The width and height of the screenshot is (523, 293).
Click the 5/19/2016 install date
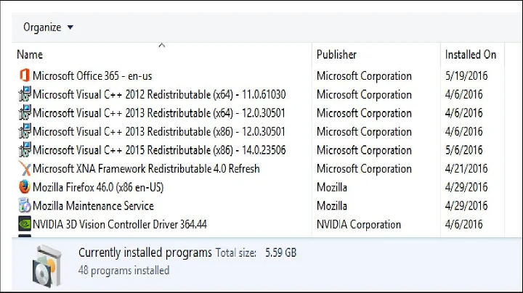[x=466, y=76]
